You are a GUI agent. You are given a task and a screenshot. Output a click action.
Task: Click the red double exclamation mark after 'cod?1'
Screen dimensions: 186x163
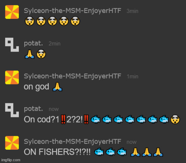pos(63,119)
